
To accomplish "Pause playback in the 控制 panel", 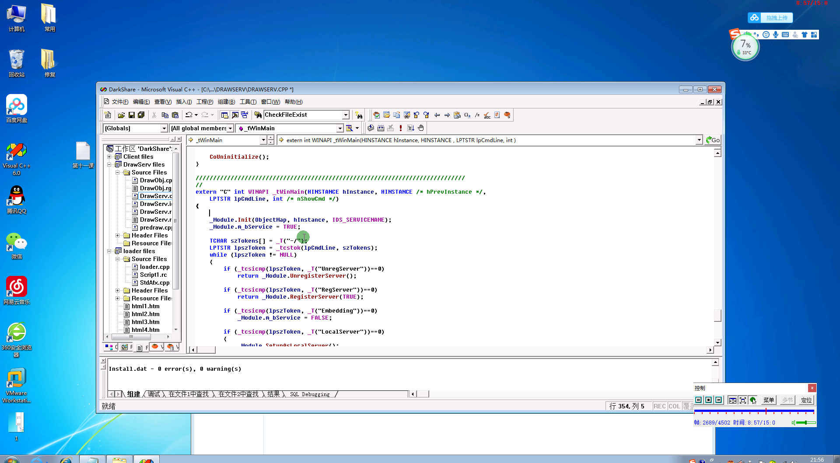I will (699, 400).
